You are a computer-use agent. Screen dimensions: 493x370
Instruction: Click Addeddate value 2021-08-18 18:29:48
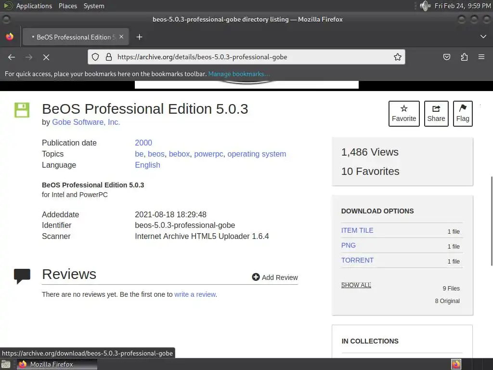[171, 214]
